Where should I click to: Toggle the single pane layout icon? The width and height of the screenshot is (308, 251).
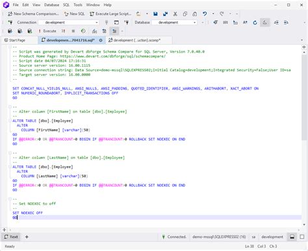pos(302,237)
